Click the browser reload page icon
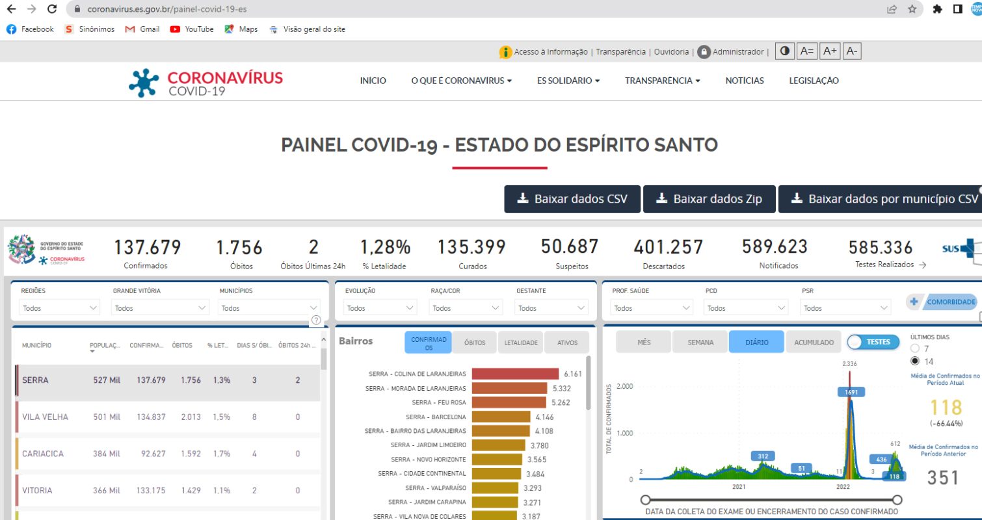Image resolution: width=982 pixels, height=520 pixels. coord(52,9)
